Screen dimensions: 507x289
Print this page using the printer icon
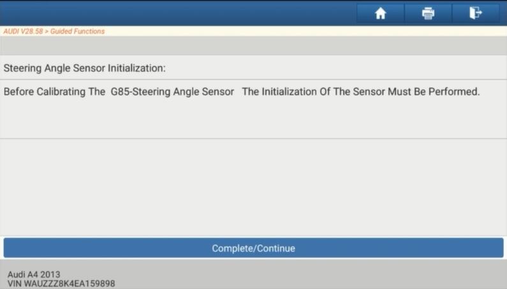[428, 13]
